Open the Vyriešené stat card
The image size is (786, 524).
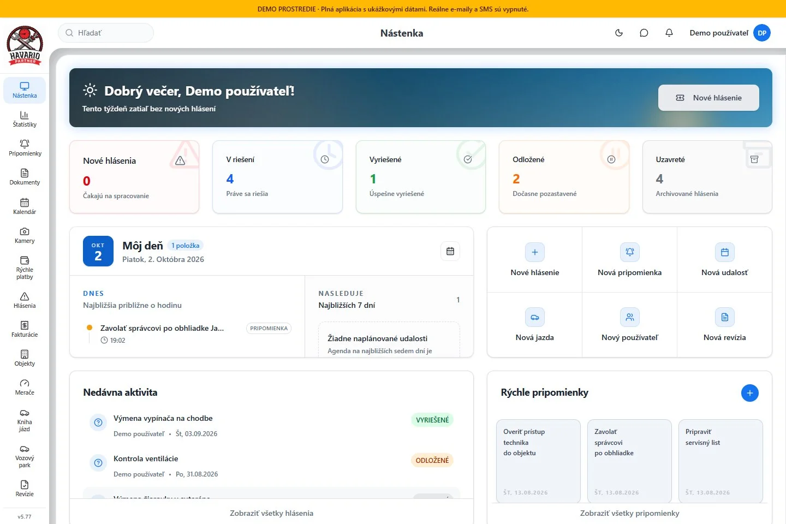pyautogui.click(x=421, y=177)
